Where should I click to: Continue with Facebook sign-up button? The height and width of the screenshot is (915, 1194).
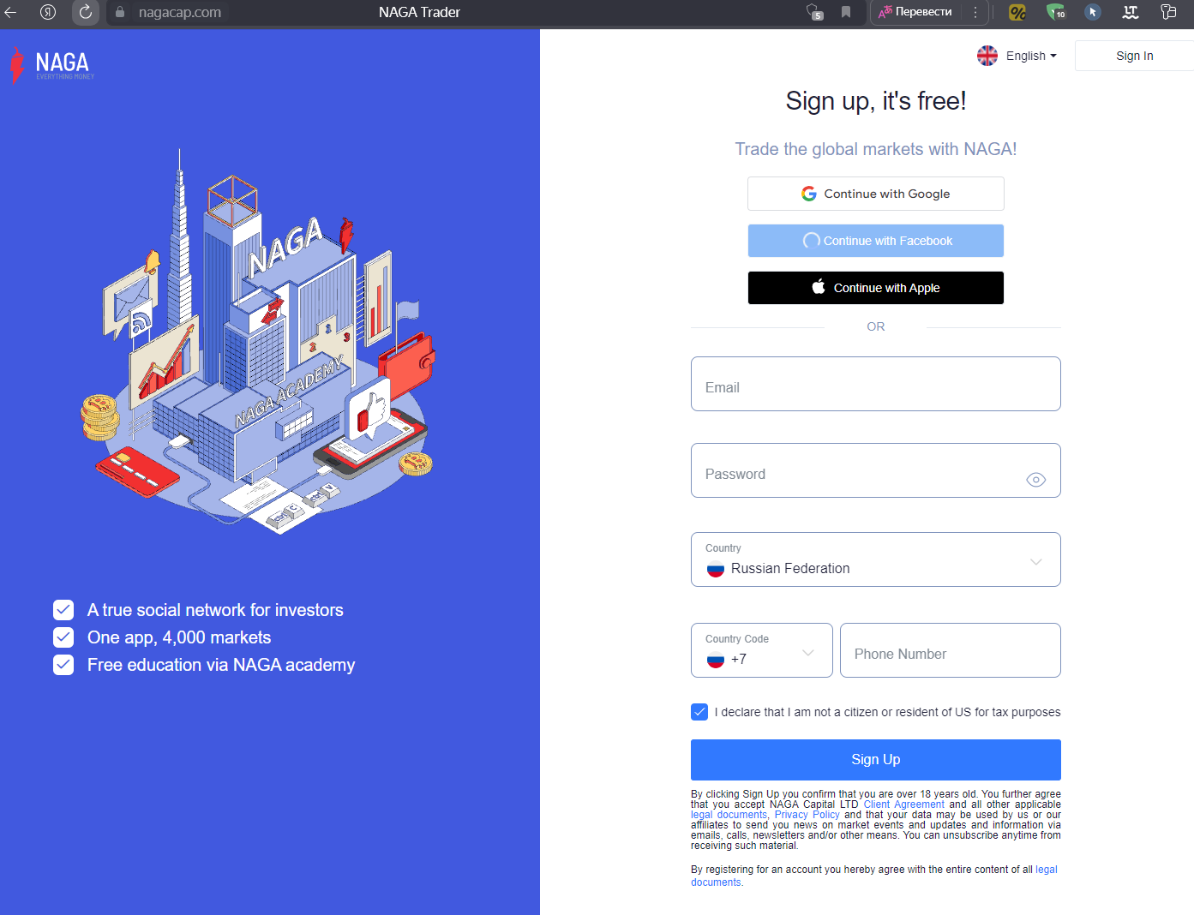point(876,241)
